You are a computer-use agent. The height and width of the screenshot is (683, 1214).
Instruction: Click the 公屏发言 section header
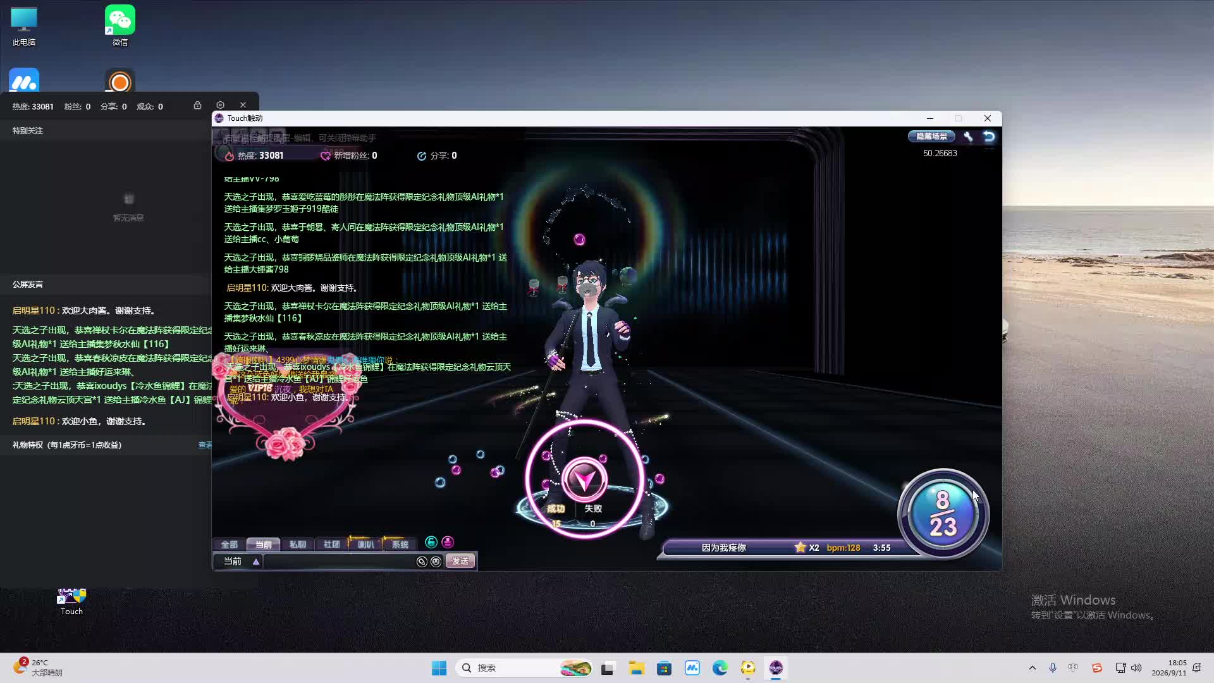[x=28, y=284]
